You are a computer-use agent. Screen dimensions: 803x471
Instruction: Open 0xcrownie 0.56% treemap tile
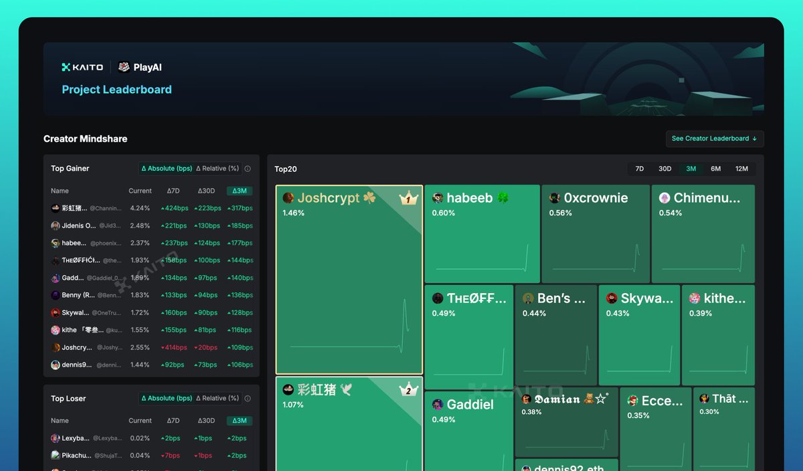(x=596, y=233)
